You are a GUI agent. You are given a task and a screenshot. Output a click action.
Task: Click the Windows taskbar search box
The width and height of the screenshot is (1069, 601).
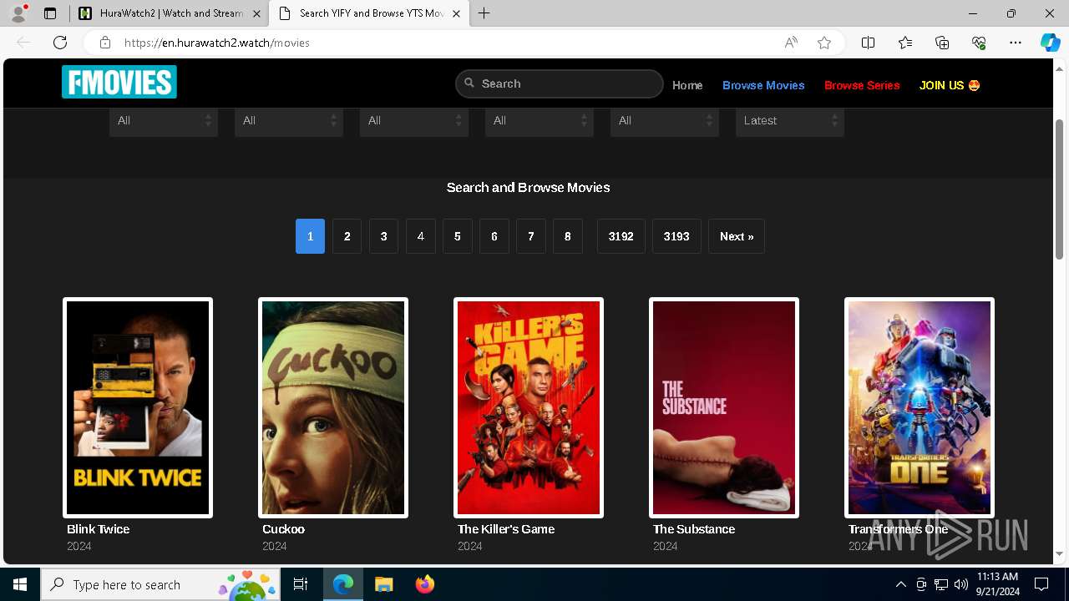(x=160, y=584)
